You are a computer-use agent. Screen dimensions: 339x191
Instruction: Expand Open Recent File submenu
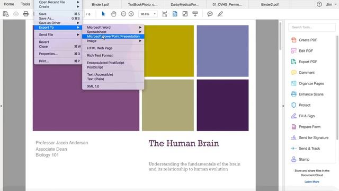(x=58, y=2)
